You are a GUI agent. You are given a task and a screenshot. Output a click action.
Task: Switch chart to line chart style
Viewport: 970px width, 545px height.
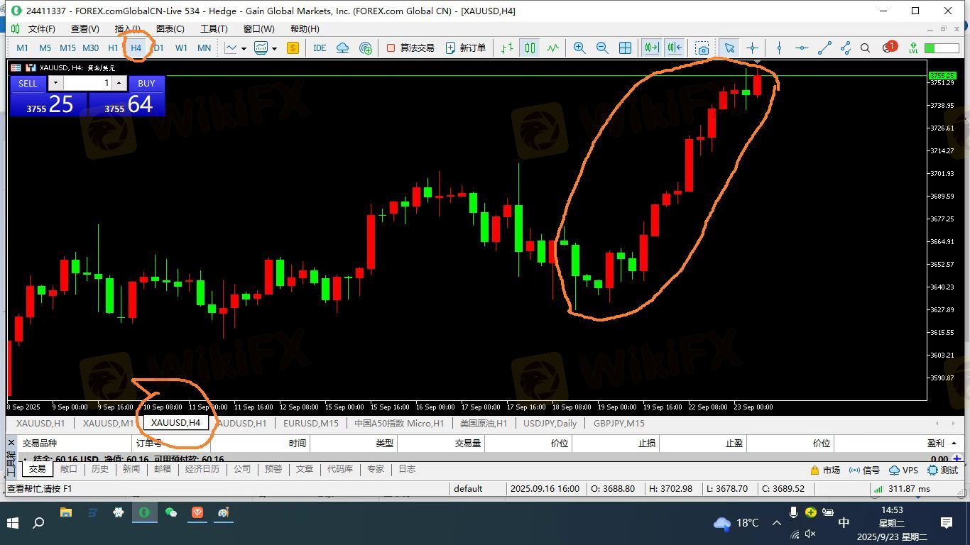tap(552, 48)
